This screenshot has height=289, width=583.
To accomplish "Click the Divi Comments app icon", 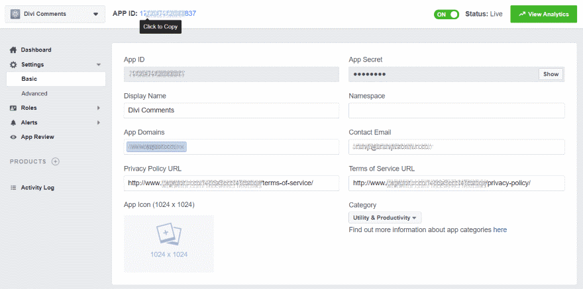I will point(15,14).
